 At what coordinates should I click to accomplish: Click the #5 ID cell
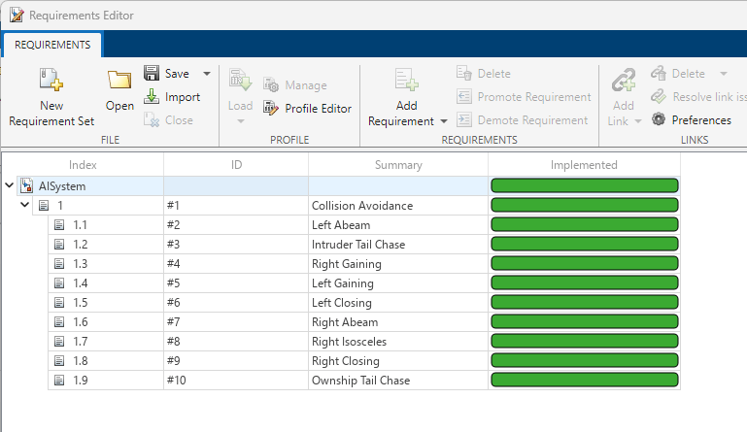coord(236,283)
